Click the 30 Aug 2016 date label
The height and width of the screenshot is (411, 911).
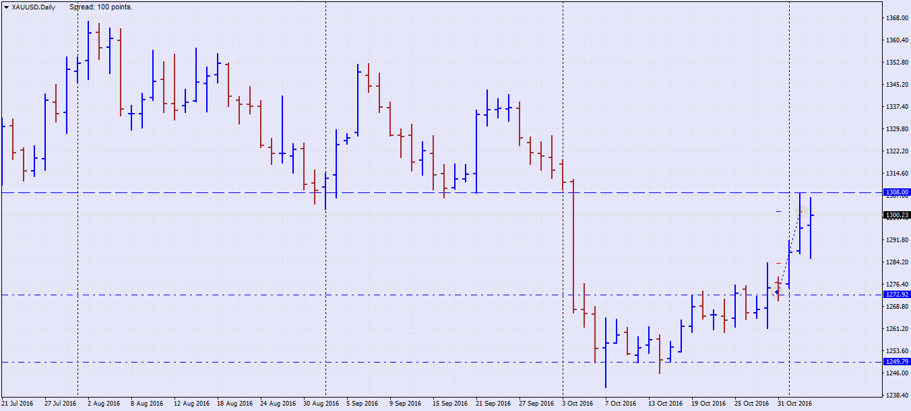coord(320,404)
